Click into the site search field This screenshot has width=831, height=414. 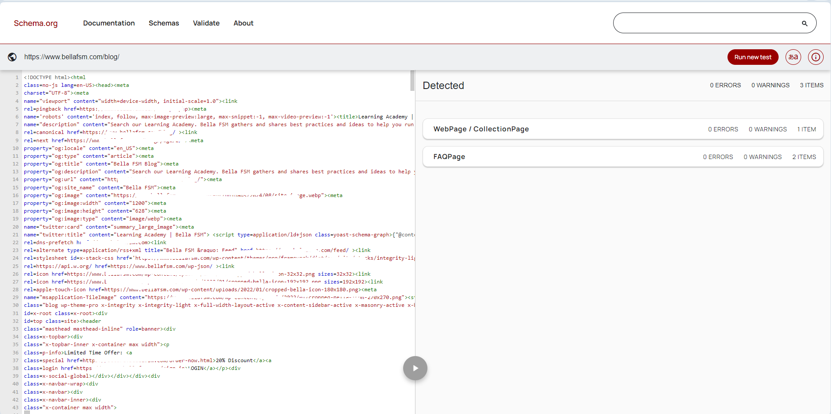(x=708, y=23)
